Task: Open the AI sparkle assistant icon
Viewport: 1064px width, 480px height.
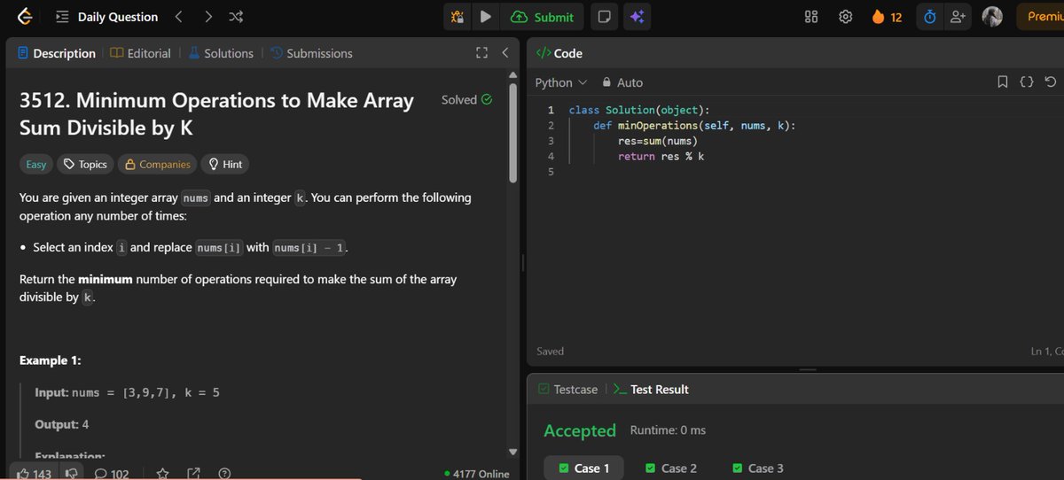Action: point(636,17)
